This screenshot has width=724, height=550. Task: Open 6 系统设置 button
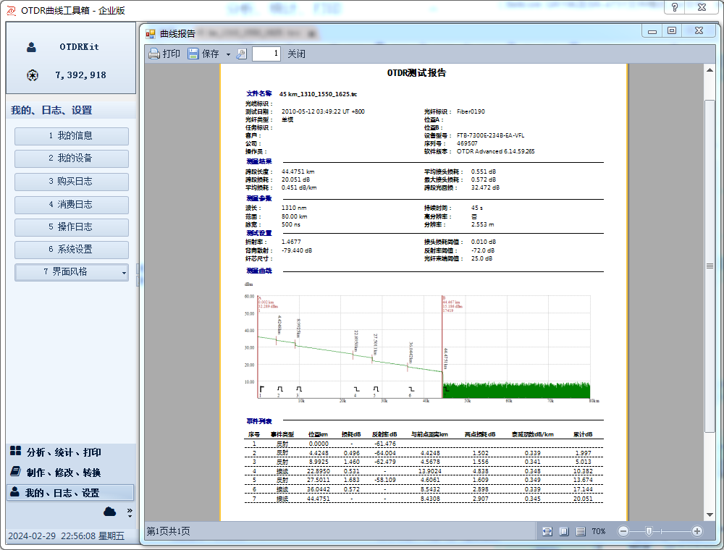[71, 249]
